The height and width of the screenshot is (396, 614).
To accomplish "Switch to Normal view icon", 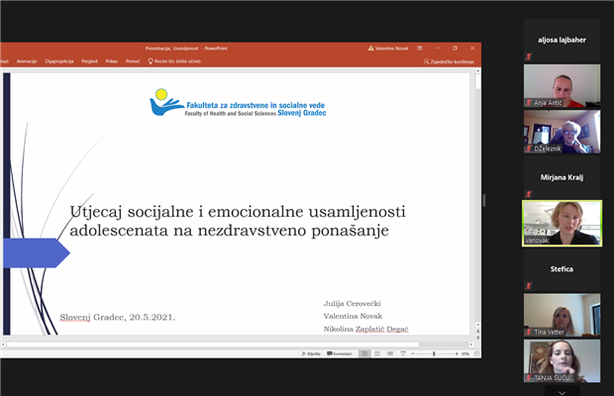I will (364, 353).
